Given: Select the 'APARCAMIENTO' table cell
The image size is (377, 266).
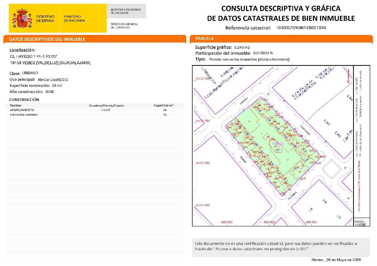Looking at the screenshot, I should pos(22,110).
